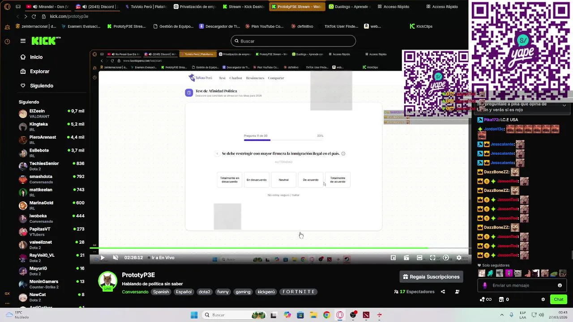Select the FORTNITE tag

pos(299,292)
